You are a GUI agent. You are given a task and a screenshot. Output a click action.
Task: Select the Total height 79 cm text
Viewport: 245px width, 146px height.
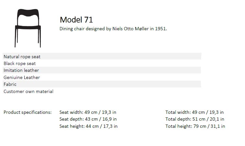[195, 126]
